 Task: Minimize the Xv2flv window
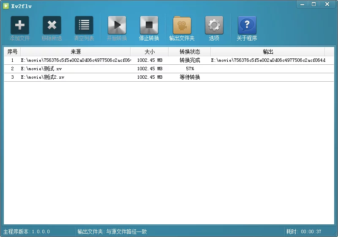(x=302, y=4)
